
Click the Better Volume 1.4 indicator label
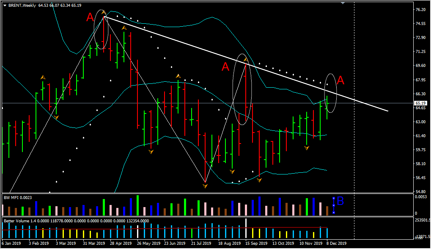(x=77, y=221)
